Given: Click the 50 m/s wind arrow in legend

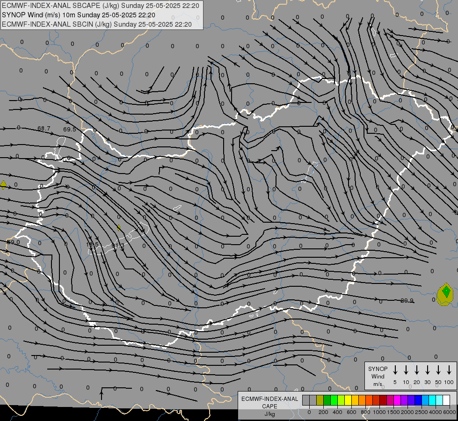Looking at the screenshot, I should coord(438,370).
